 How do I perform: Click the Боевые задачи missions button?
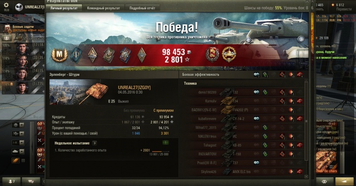tap(23, 28)
